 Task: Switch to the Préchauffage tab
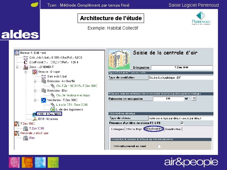click(x=134, y=129)
